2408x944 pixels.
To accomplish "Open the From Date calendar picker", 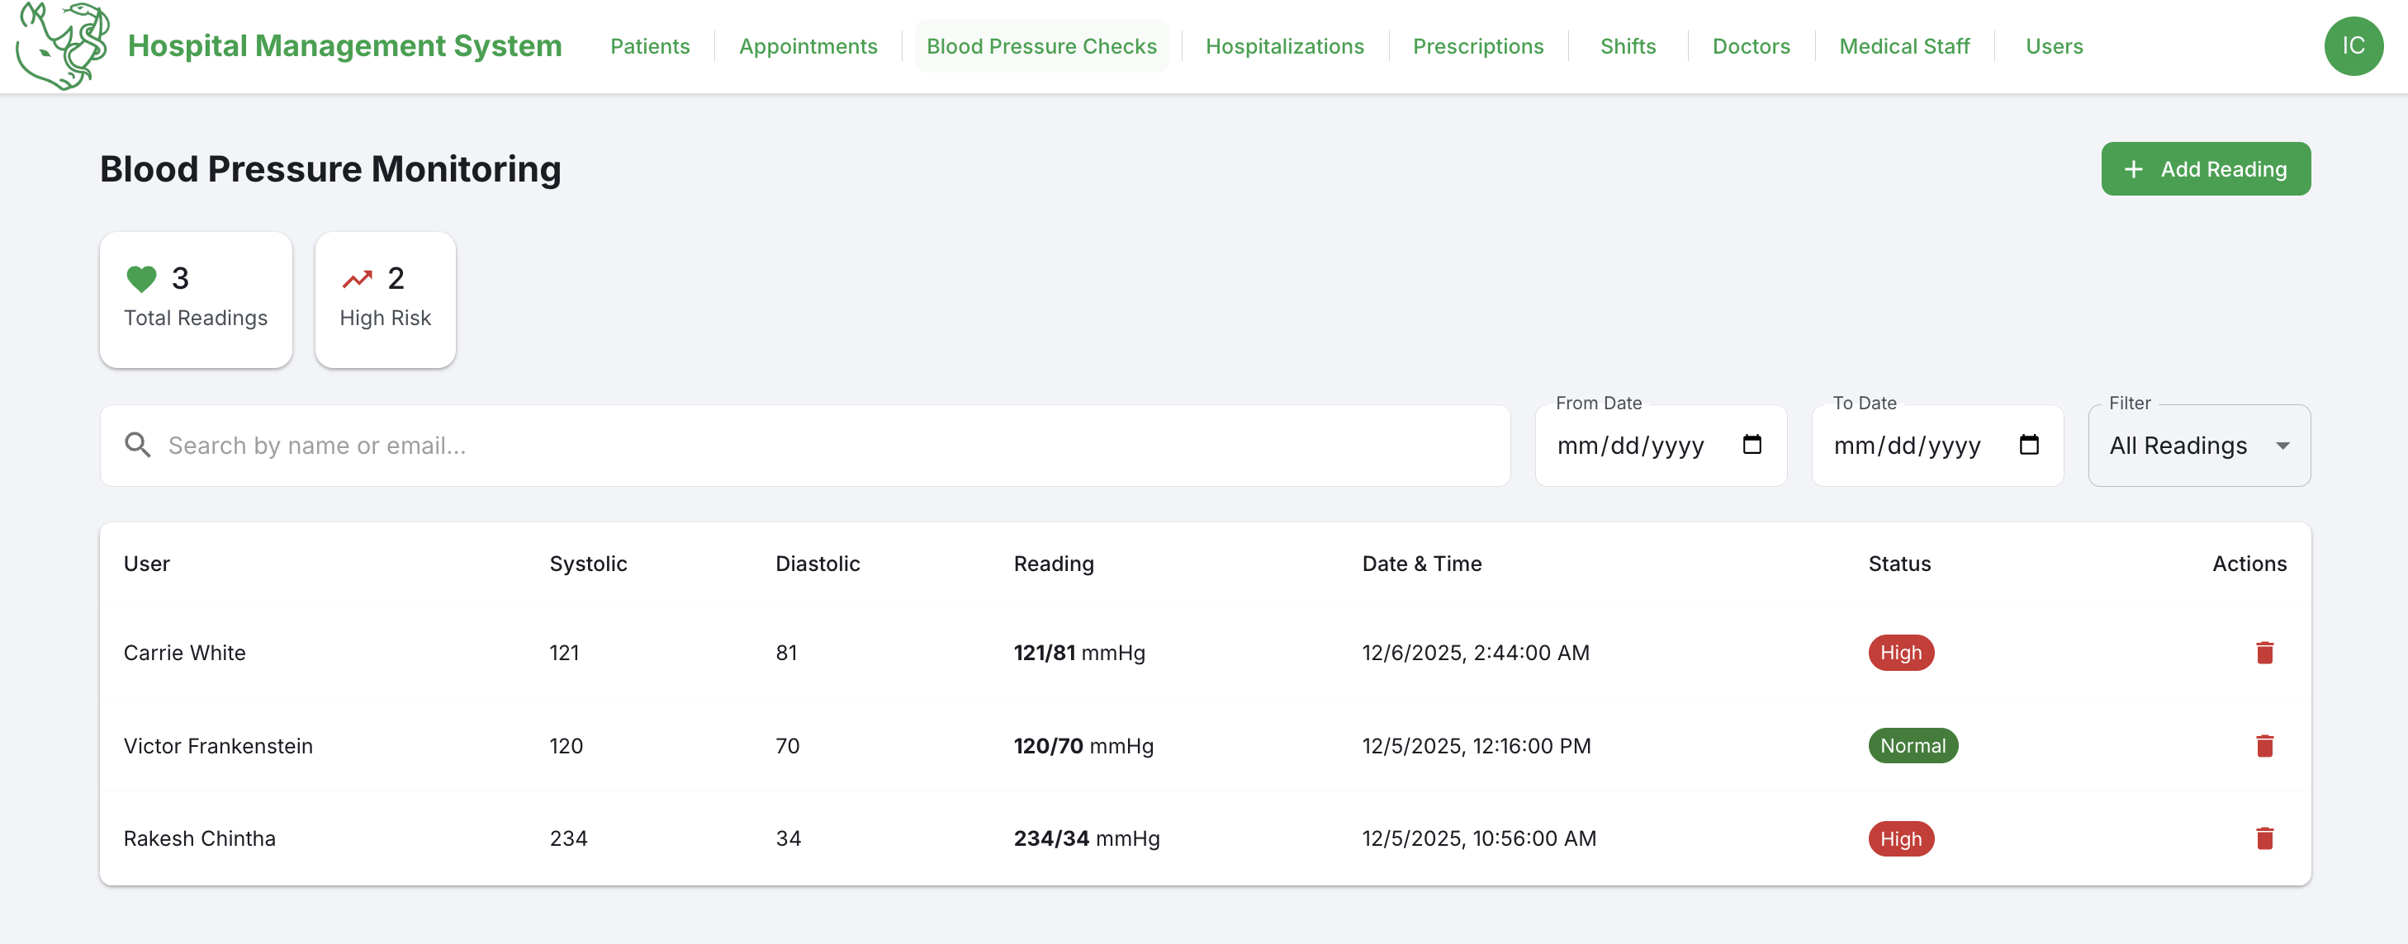I will coord(1751,445).
